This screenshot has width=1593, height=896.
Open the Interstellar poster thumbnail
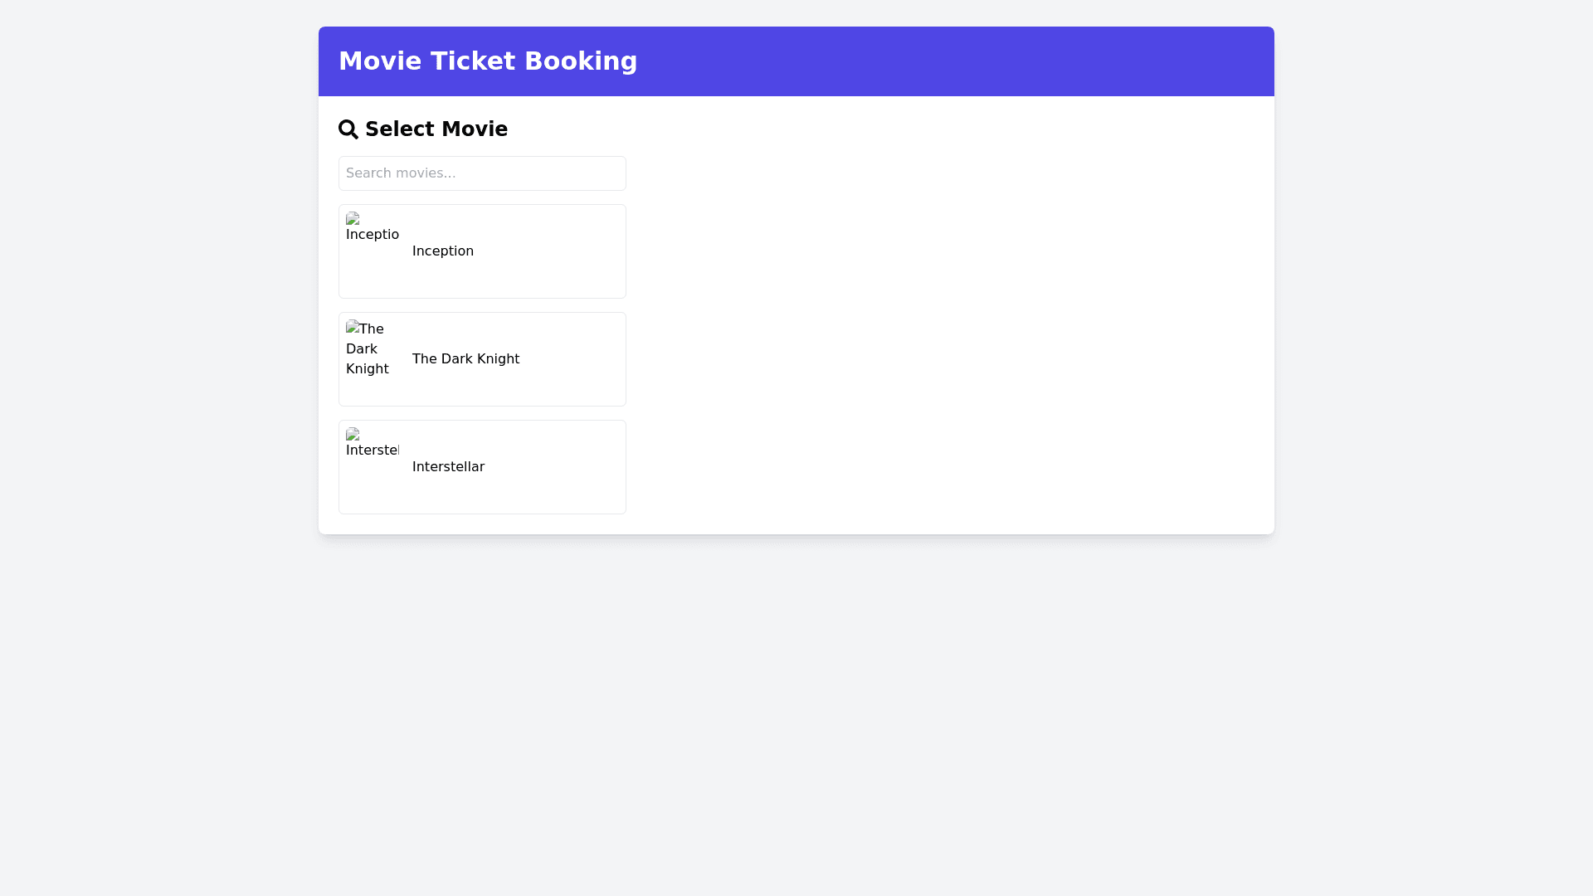click(373, 466)
